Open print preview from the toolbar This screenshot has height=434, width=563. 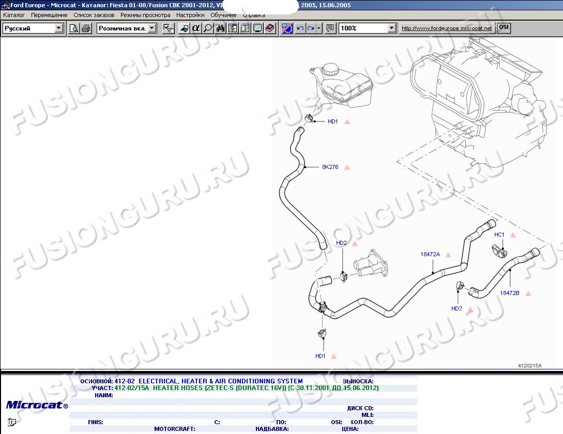74,28
